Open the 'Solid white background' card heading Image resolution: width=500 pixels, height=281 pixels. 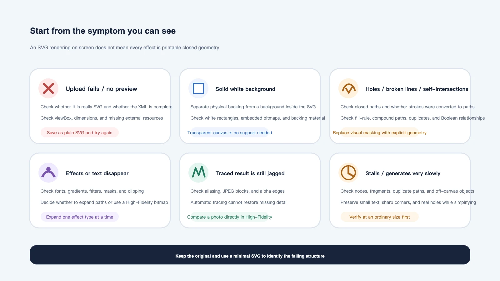245,89
